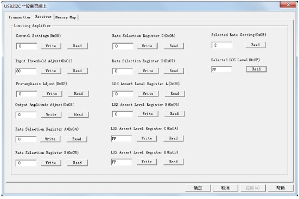Focus the Rate Selection Register C field
The image size is (299, 199).
123,46
